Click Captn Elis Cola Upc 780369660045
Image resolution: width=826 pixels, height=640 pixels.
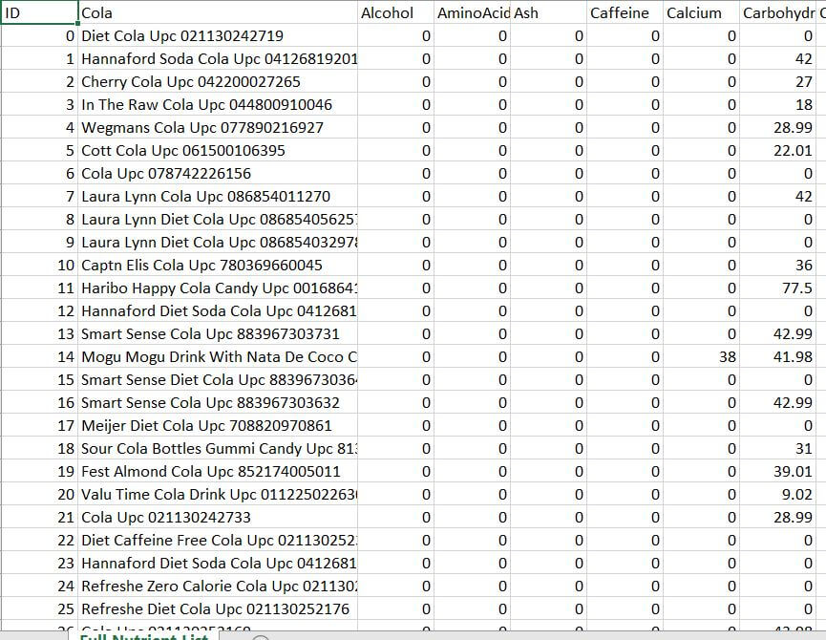[x=218, y=265]
